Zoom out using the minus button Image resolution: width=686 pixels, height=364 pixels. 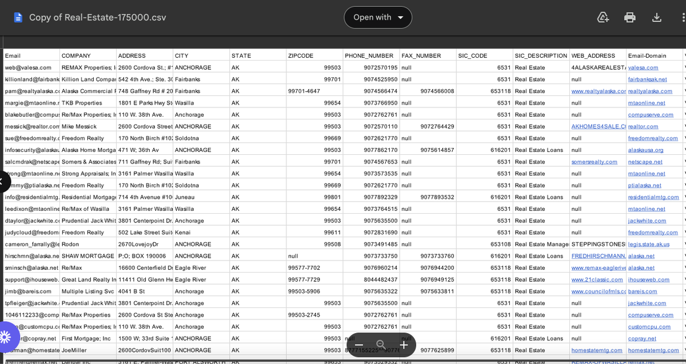point(359,345)
